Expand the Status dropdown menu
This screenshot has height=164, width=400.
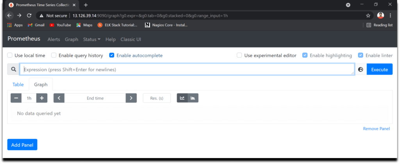point(91,39)
